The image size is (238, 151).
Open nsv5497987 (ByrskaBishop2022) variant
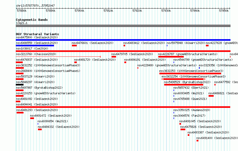(39, 88)
